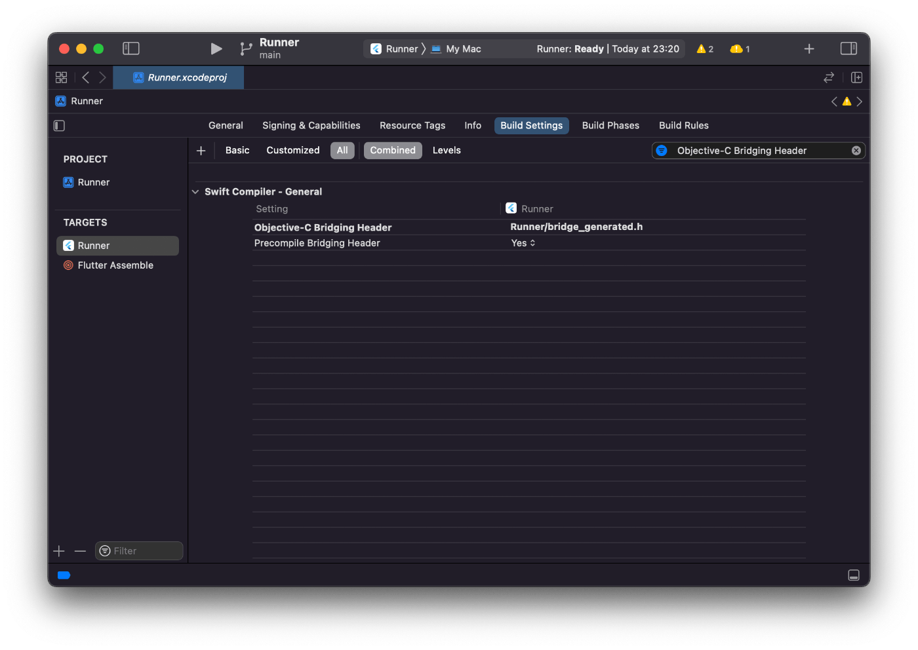Go forward in editor history
Screen dimensions: 918x650
(102, 77)
